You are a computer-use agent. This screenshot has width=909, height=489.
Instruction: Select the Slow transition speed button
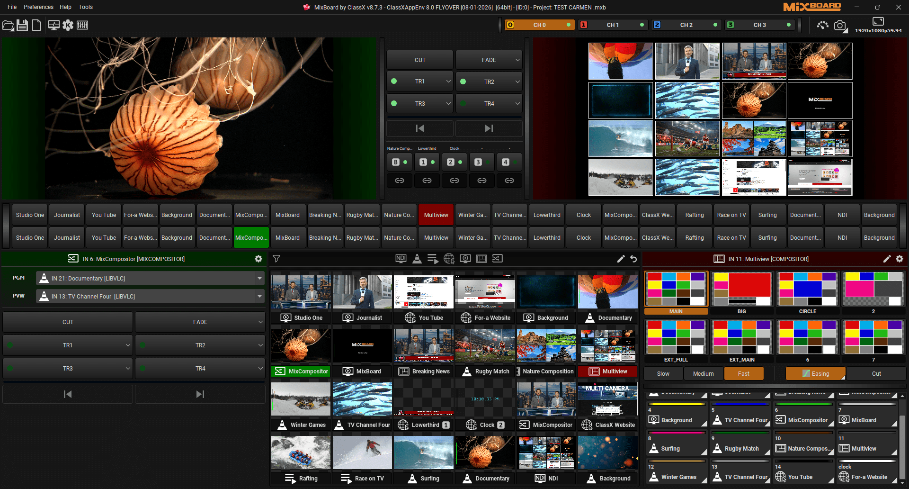tap(663, 374)
